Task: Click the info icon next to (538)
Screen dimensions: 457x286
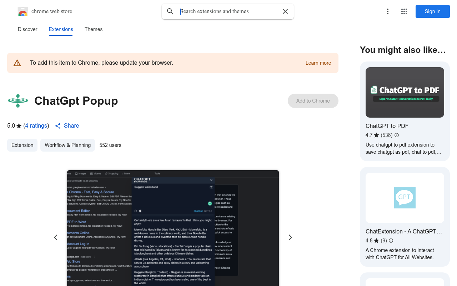Action: click(x=397, y=135)
